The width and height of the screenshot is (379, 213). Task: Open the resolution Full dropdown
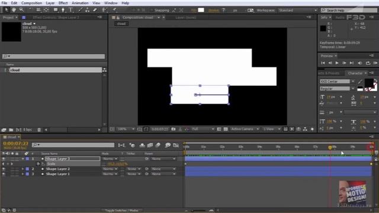[203, 129]
